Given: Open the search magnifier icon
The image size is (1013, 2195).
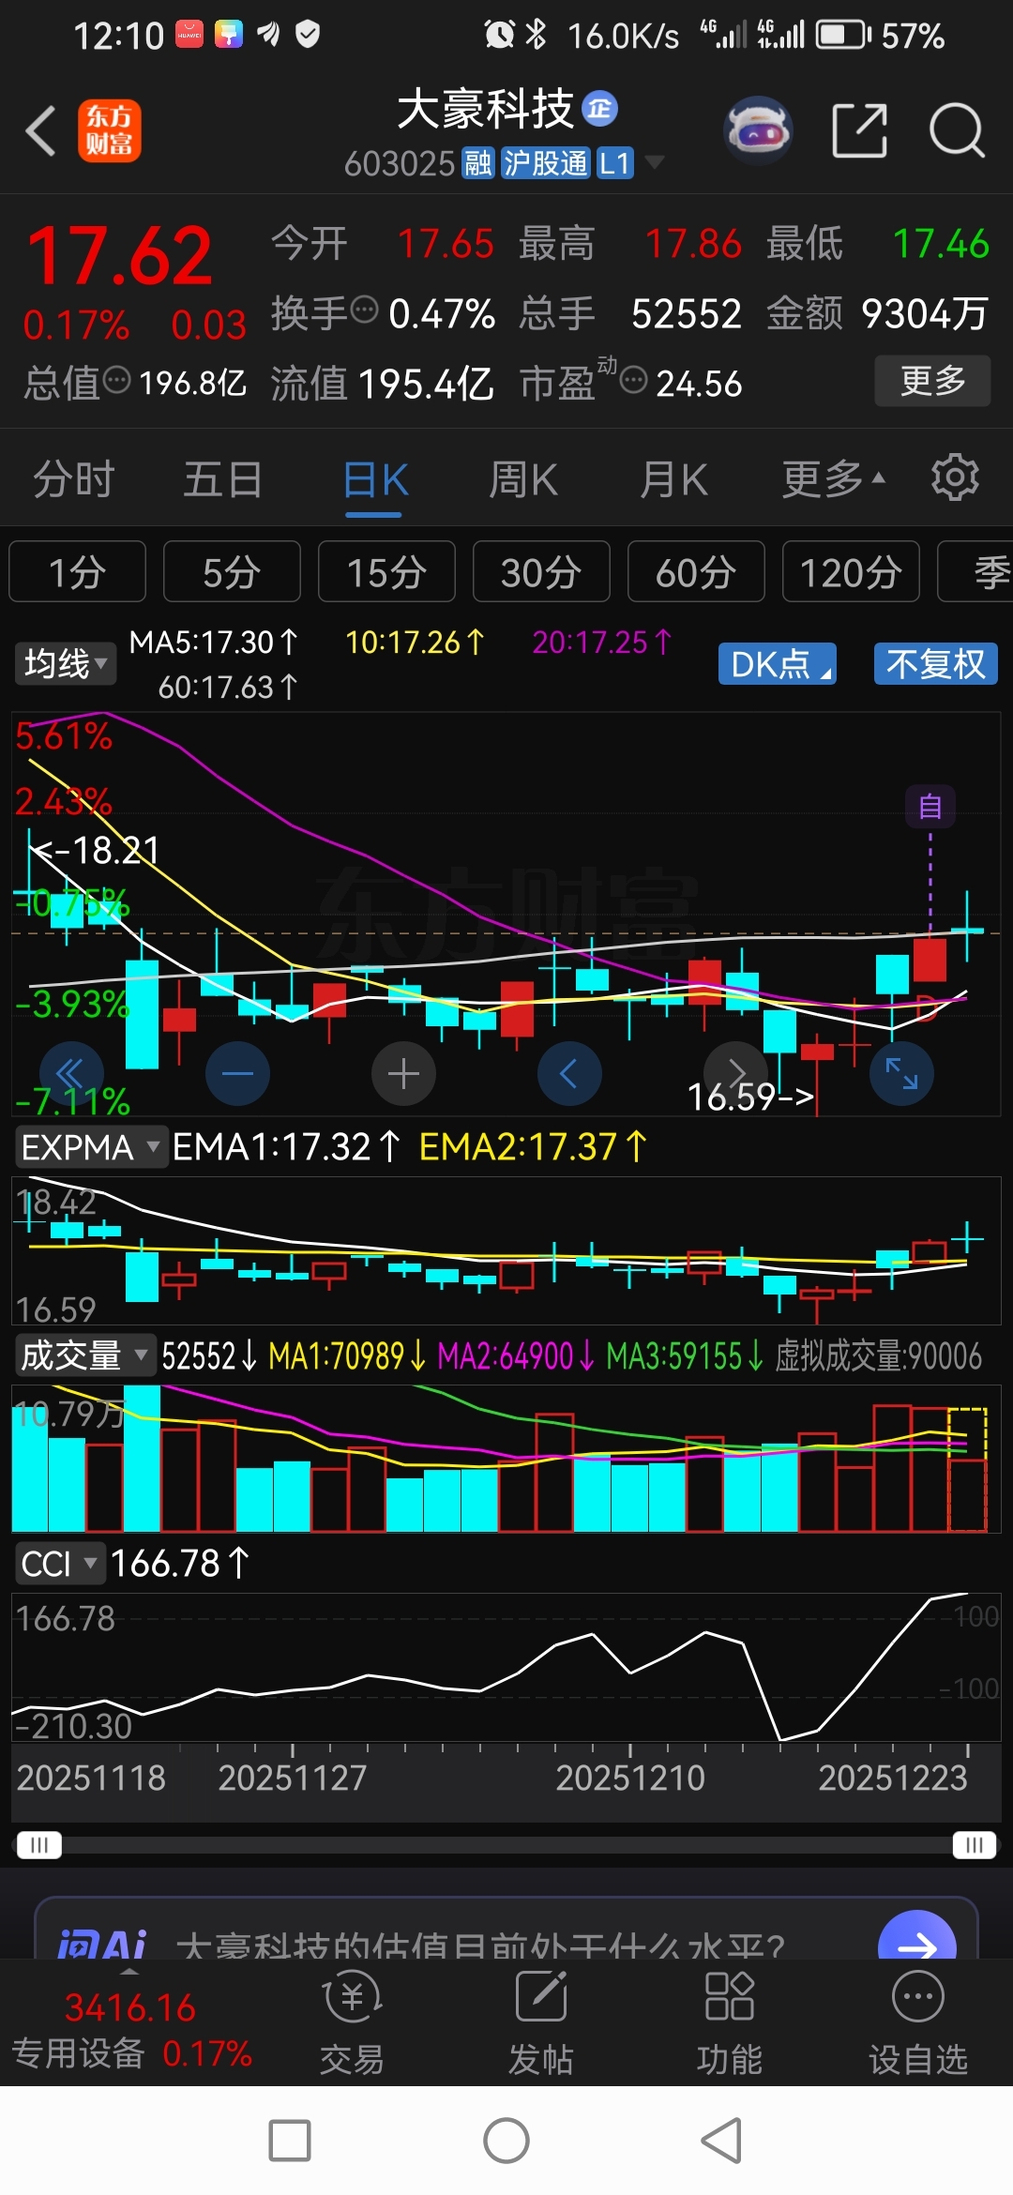Looking at the screenshot, I should coord(957,130).
